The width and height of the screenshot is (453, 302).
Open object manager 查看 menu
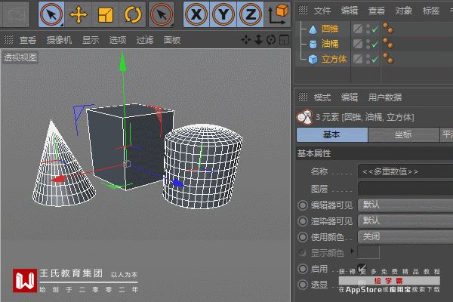[x=377, y=11]
